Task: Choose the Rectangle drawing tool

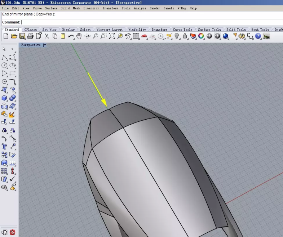Action: click(13, 73)
